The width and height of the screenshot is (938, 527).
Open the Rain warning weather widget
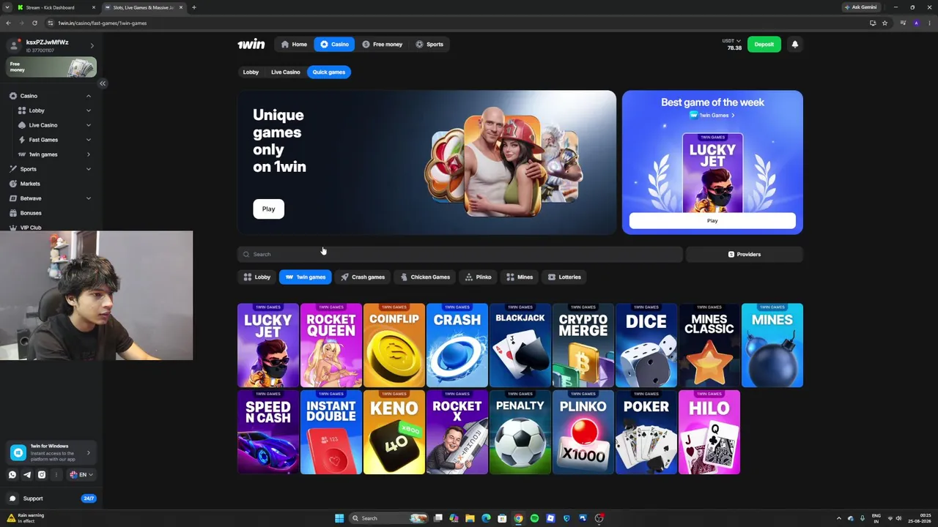click(x=26, y=518)
